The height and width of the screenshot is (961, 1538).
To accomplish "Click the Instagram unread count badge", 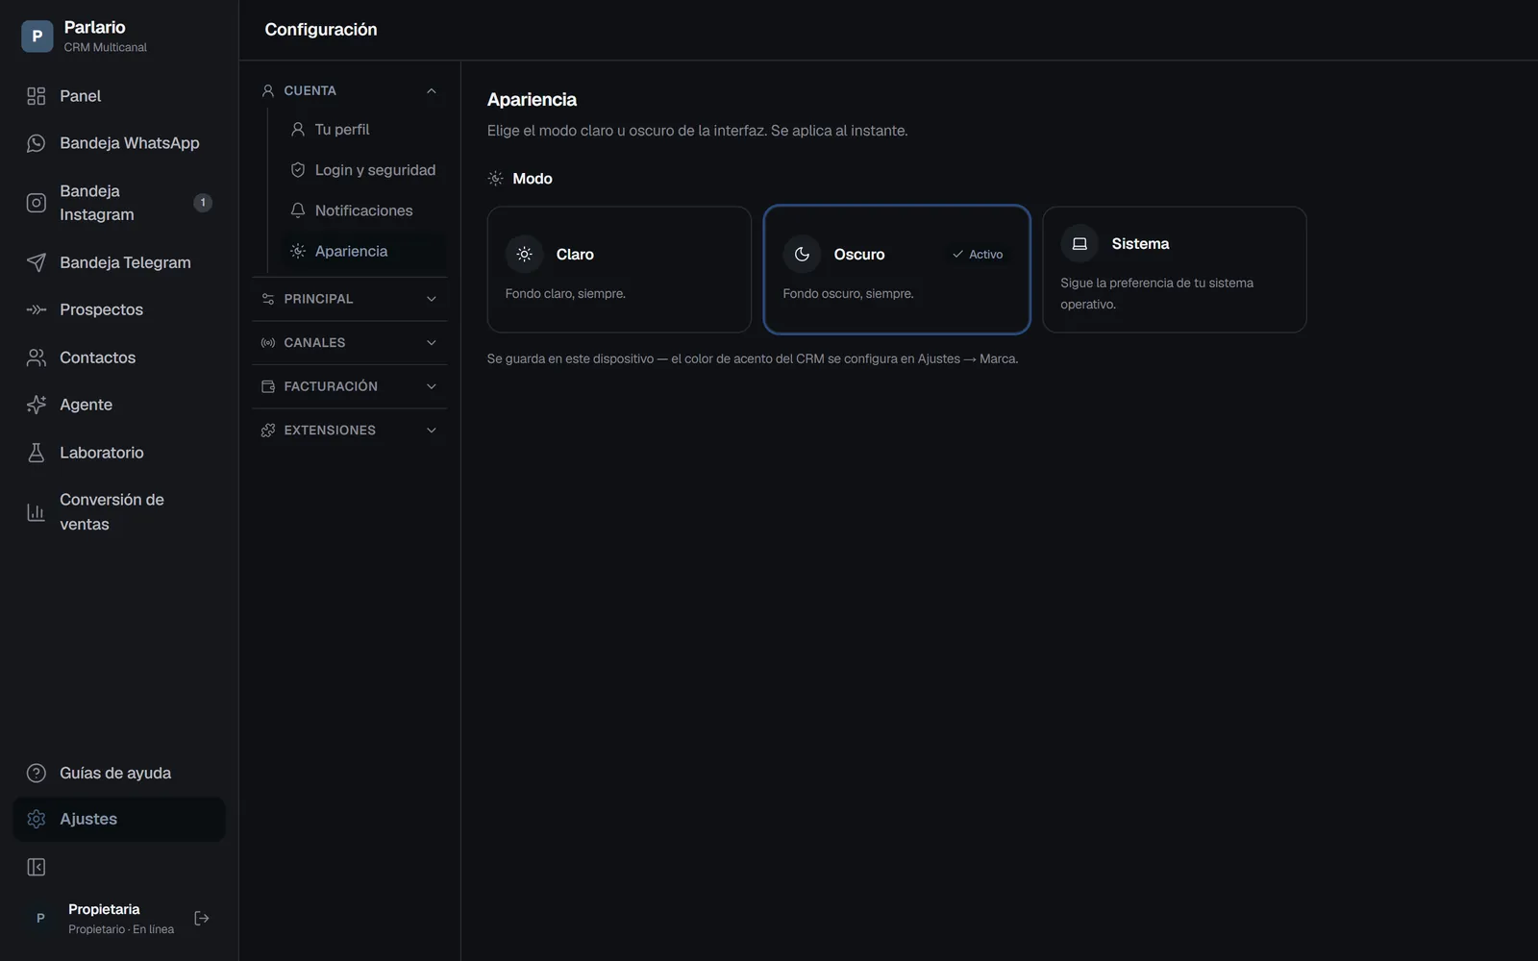I will point(203,203).
